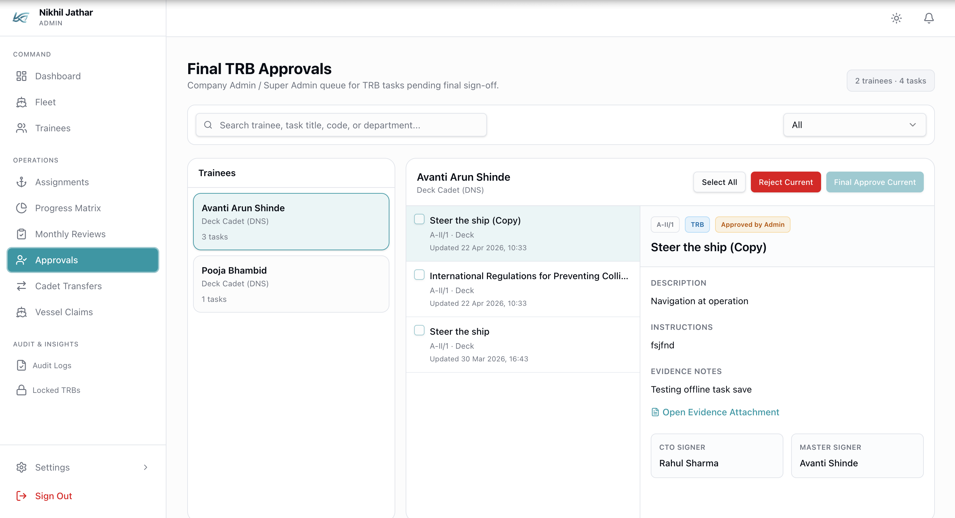Screen dimensions: 955x518
Task: Click the Approvals user-check icon
Action: pyautogui.click(x=21, y=260)
